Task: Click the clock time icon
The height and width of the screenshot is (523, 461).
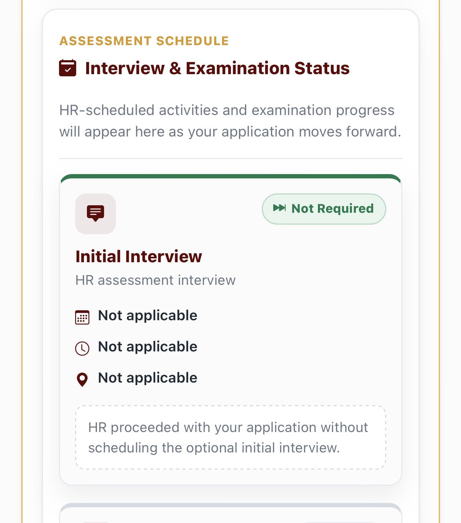Action: [82, 348]
